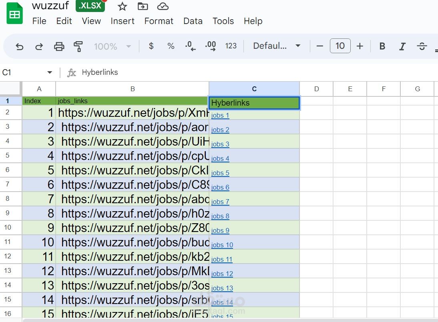Follow the jobs 10 hyperlink

coord(222,245)
